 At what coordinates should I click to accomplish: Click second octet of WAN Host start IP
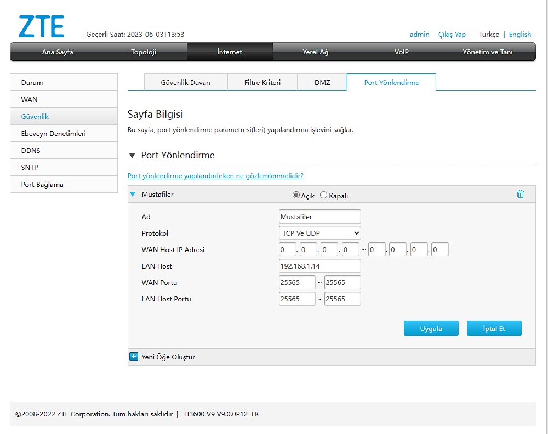[x=309, y=249]
